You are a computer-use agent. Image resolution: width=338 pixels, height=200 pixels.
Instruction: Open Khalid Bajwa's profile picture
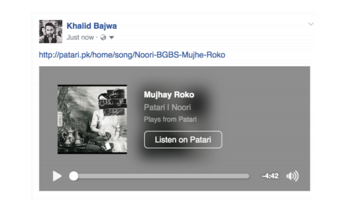(x=51, y=31)
